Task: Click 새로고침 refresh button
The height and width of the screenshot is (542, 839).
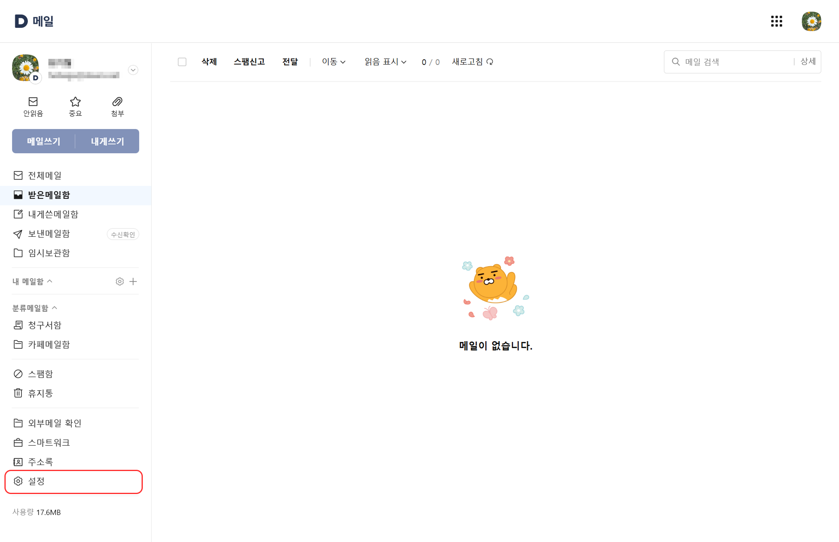Action: pos(472,62)
